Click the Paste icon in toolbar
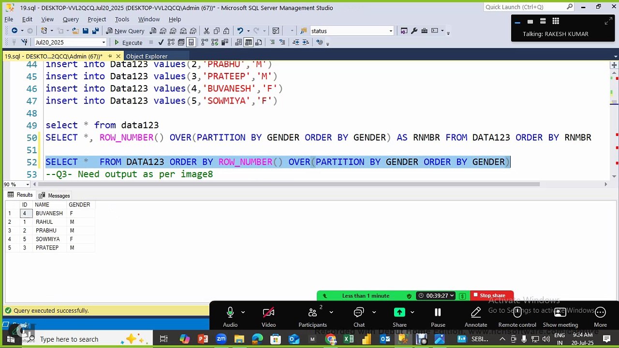 coord(226,31)
